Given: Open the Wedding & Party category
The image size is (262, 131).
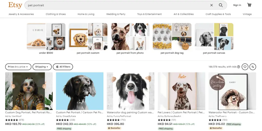Looking at the screenshot, I should click(x=116, y=14).
